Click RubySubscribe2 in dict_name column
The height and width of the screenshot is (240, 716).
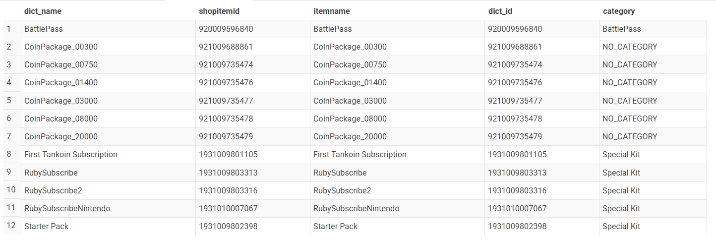pyautogui.click(x=53, y=191)
